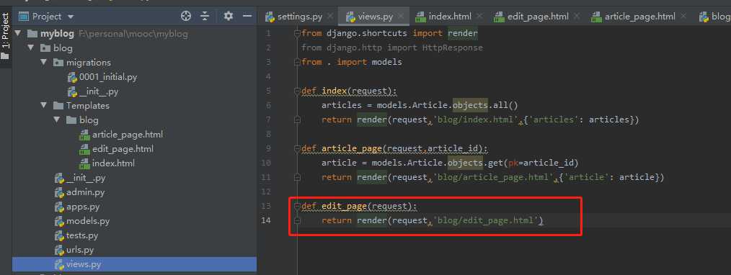The width and height of the screenshot is (731, 275).
Task: Open the Project view dropdown
Action: coord(71,17)
